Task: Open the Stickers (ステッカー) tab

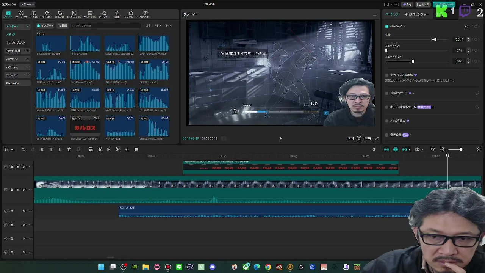Action: 47,15
